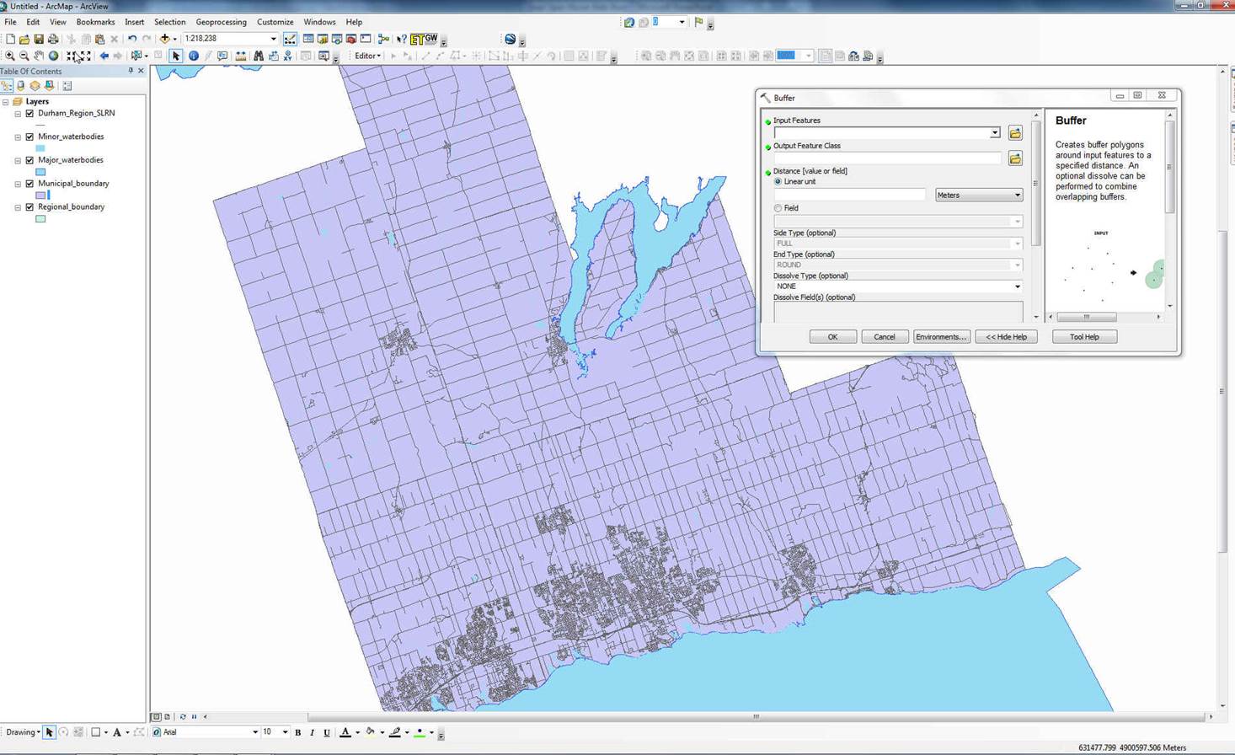This screenshot has height=755, width=1235.
Task: Toggle Regional_boundary layer visibility
Action: [29, 207]
